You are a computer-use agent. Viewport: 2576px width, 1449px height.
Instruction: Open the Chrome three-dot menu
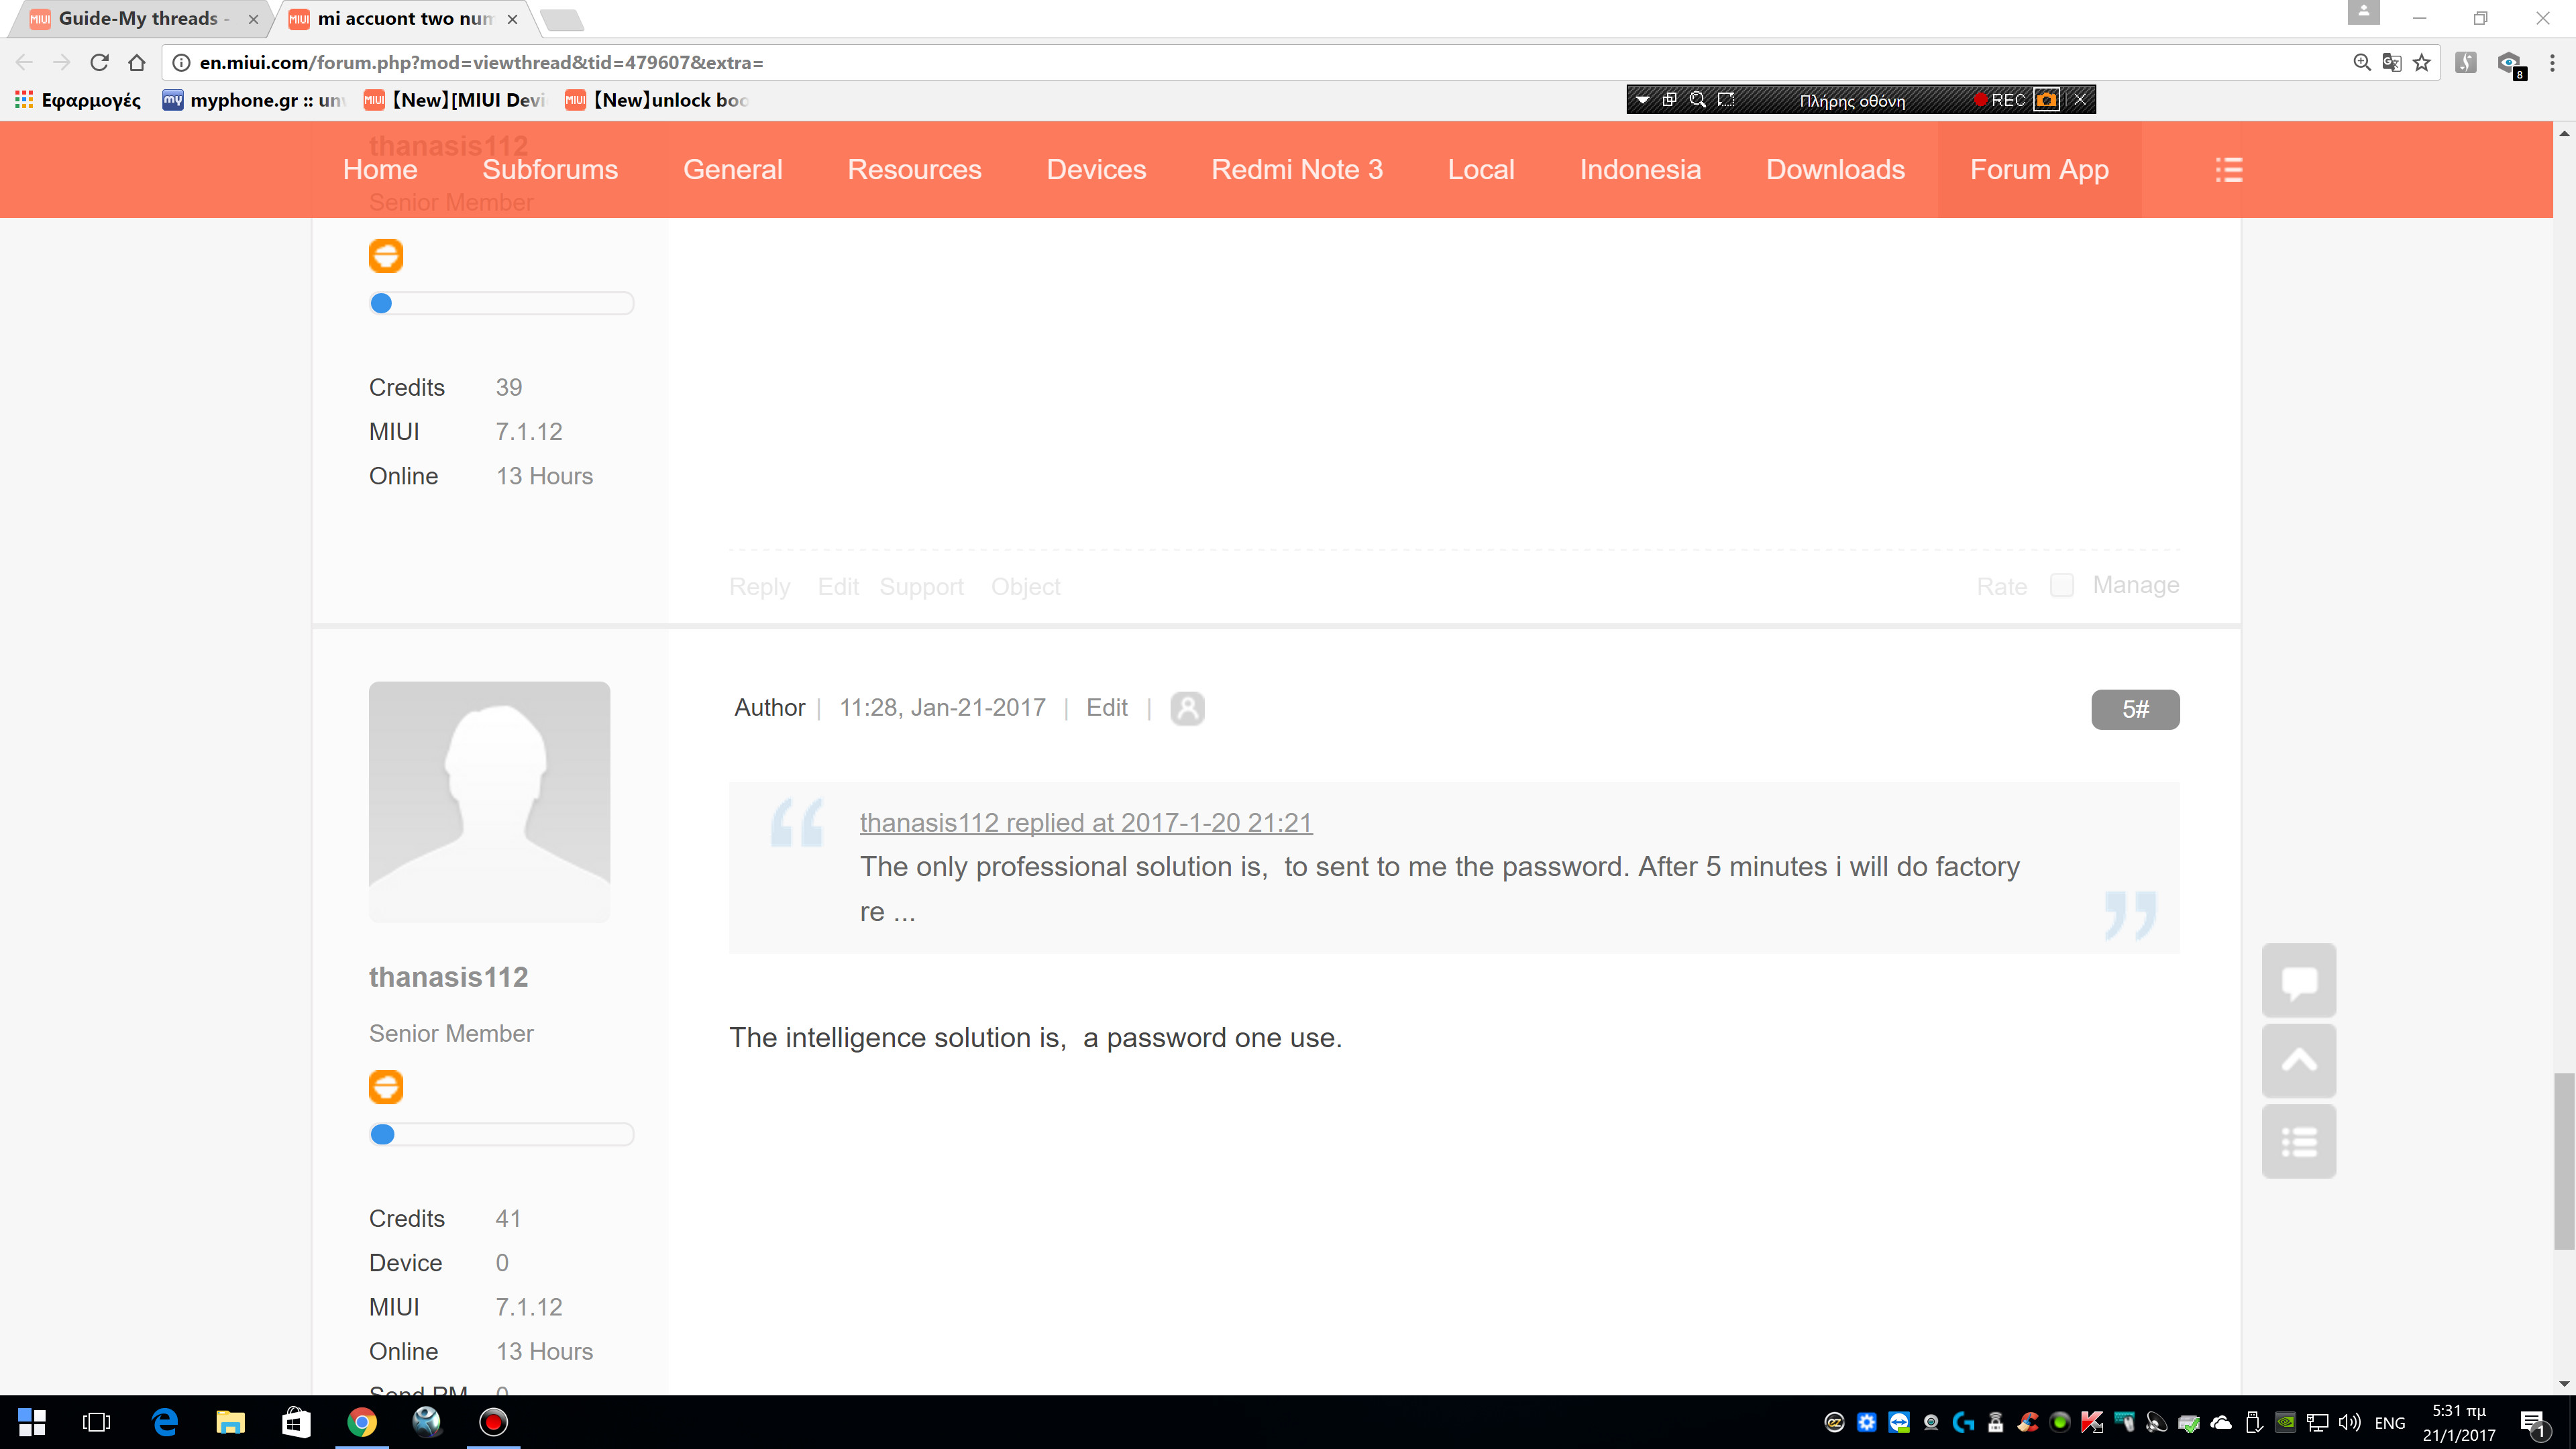[2552, 63]
